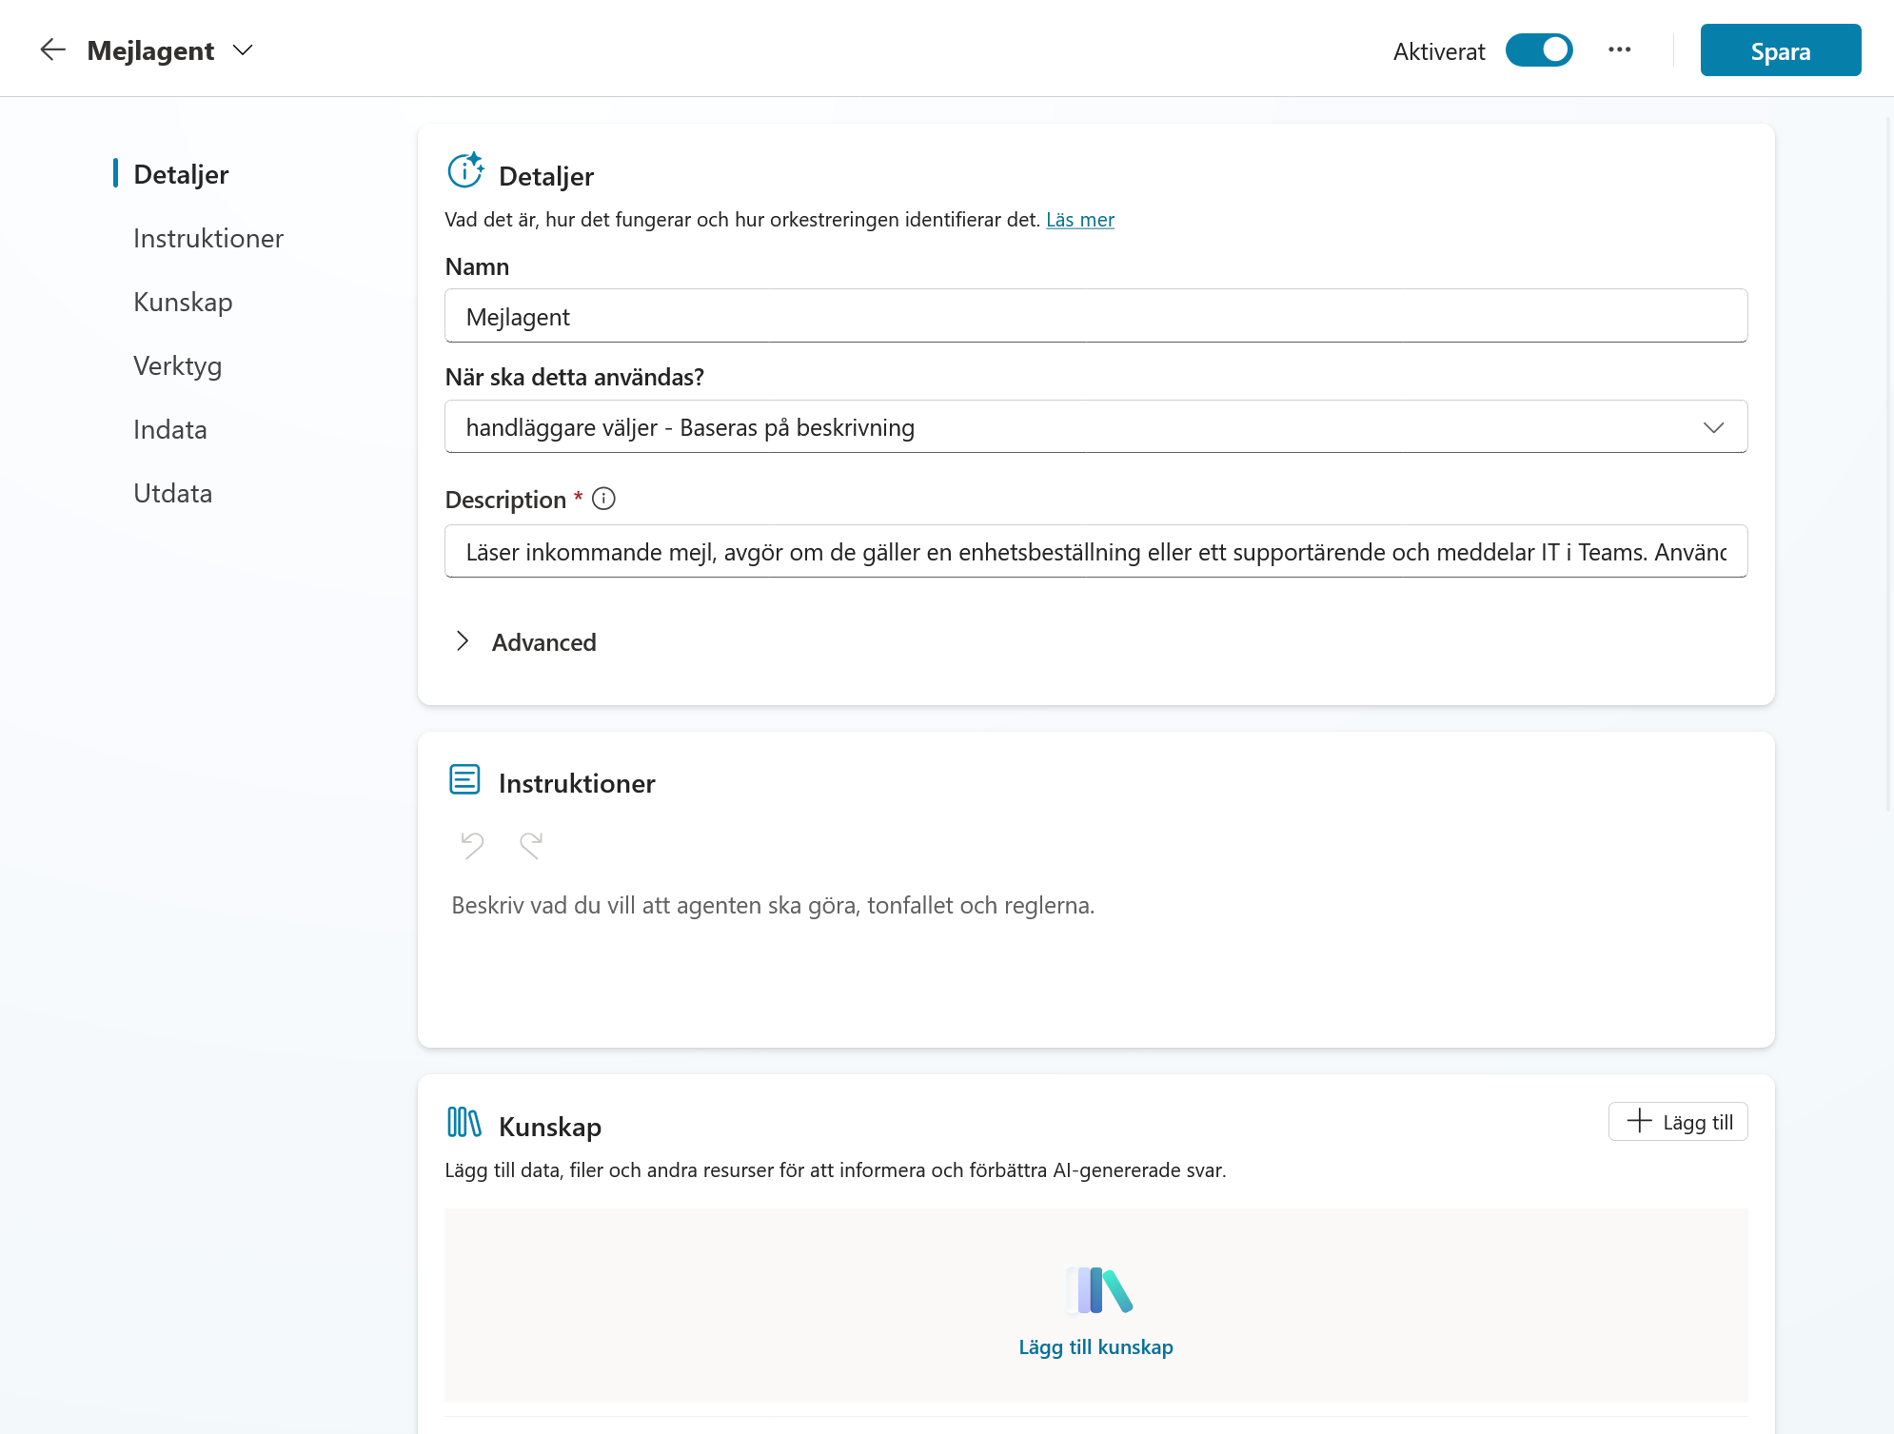Click the Description info icon
Viewport: 1894px width, 1434px height.
(603, 499)
